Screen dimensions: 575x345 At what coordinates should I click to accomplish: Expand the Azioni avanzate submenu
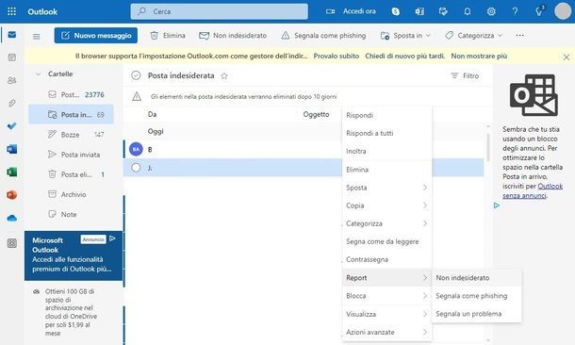(425, 332)
